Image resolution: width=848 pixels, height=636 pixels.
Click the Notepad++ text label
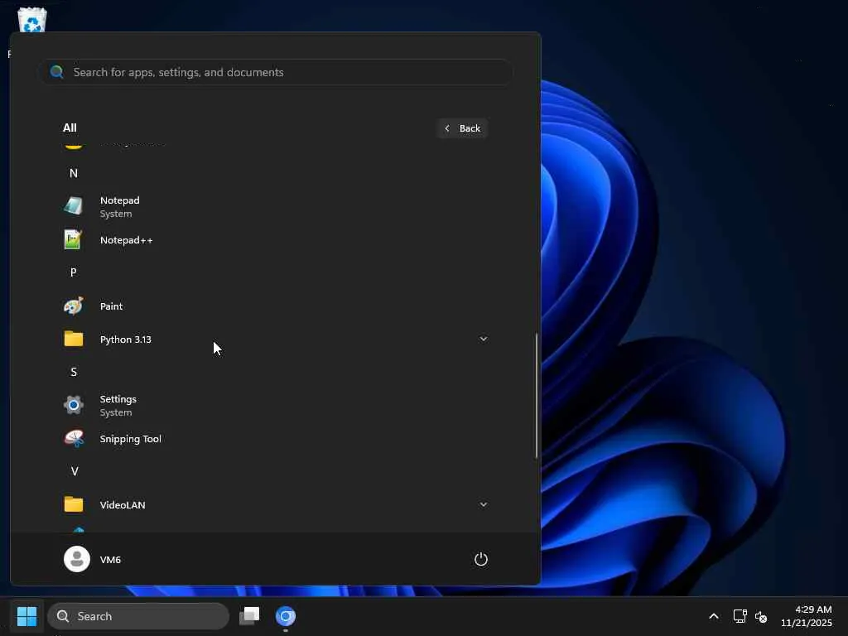click(x=126, y=240)
